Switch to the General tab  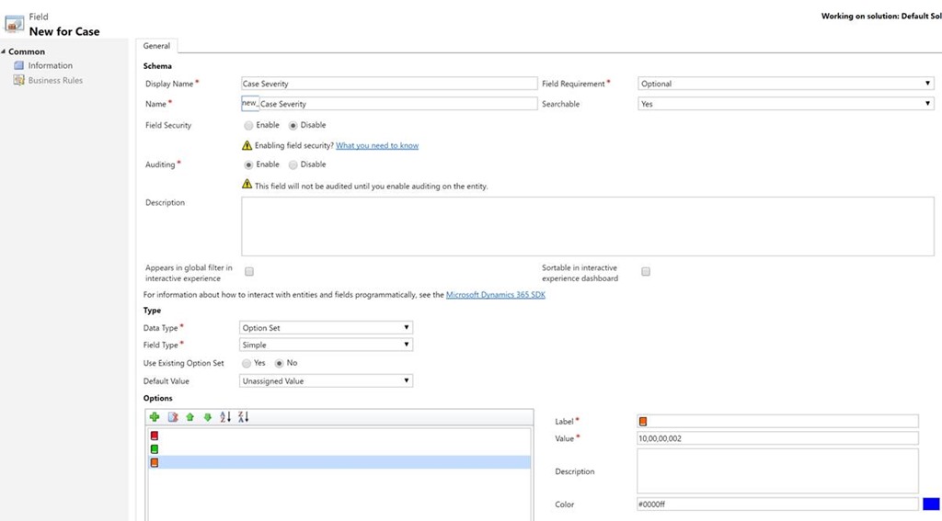click(156, 46)
